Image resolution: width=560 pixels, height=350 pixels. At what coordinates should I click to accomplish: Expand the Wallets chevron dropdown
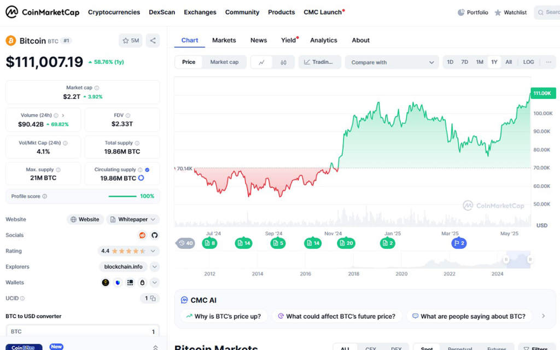coord(155,283)
